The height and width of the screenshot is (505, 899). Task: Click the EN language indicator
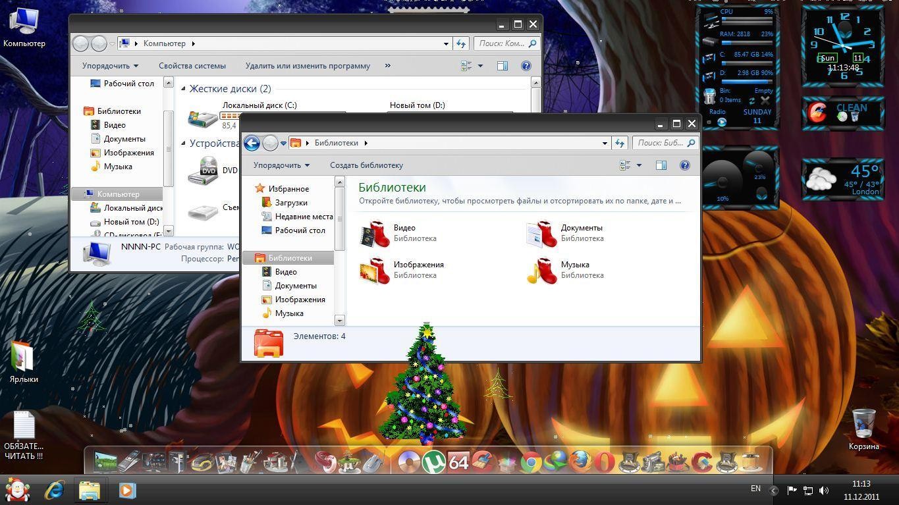point(755,489)
